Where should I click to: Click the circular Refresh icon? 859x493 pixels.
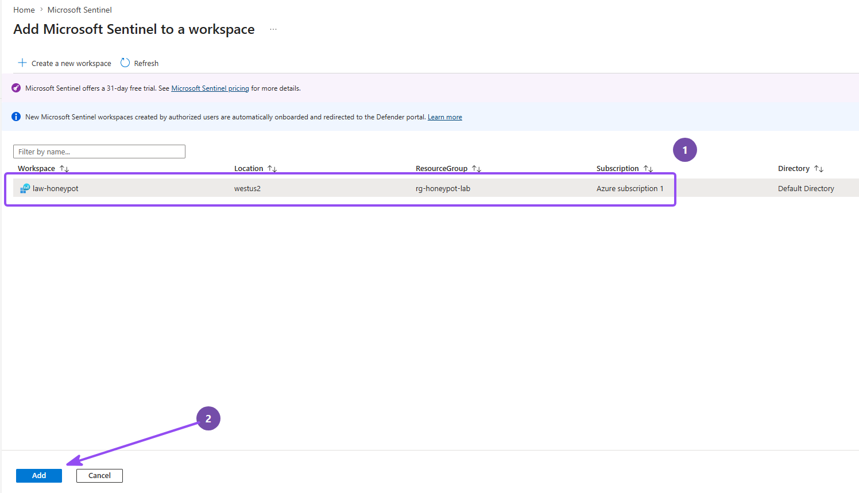click(125, 63)
